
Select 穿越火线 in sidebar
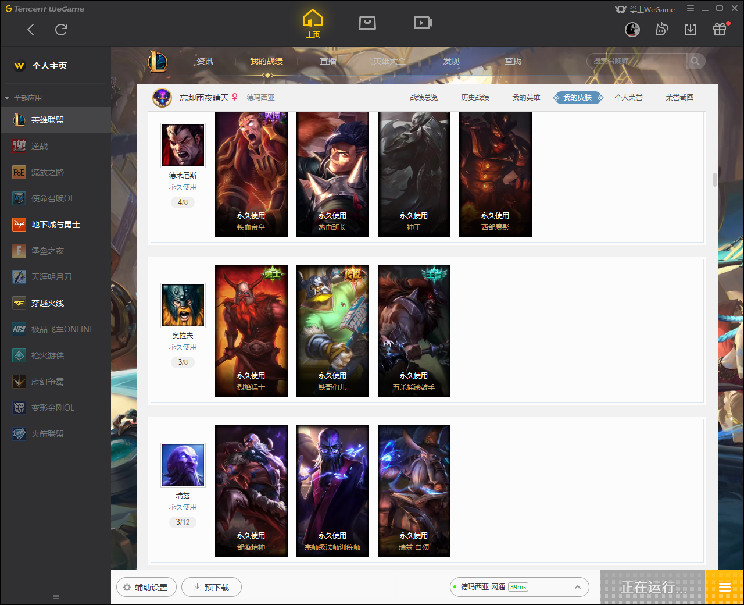pos(56,303)
